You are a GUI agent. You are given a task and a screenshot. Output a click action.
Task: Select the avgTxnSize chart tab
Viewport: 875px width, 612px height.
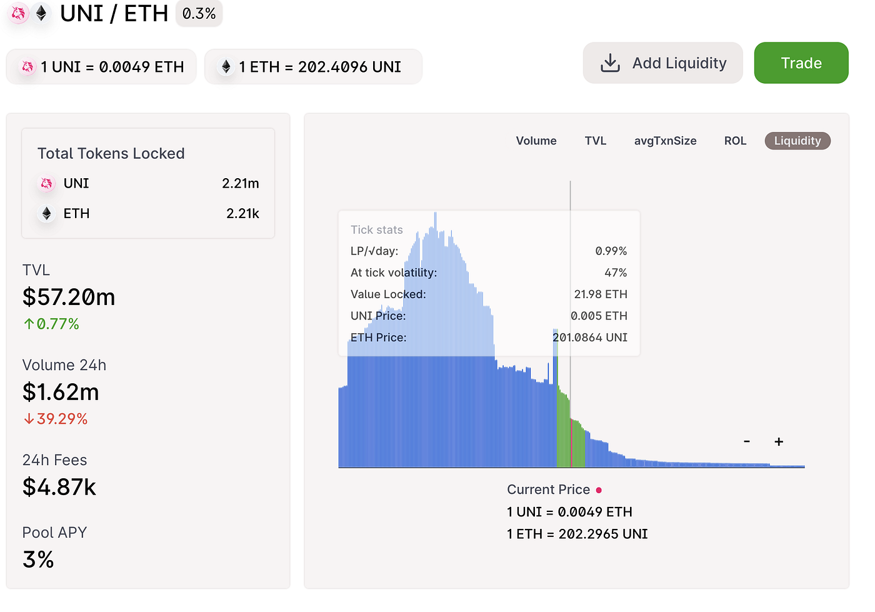665,141
